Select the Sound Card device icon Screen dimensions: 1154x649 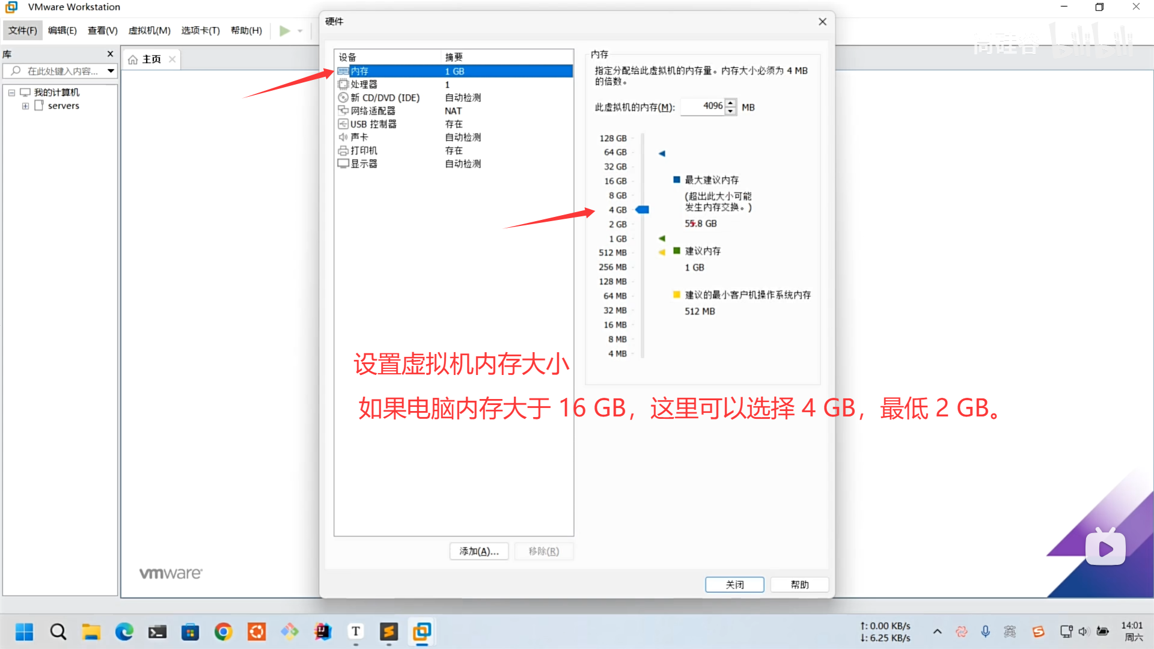[x=343, y=137]
